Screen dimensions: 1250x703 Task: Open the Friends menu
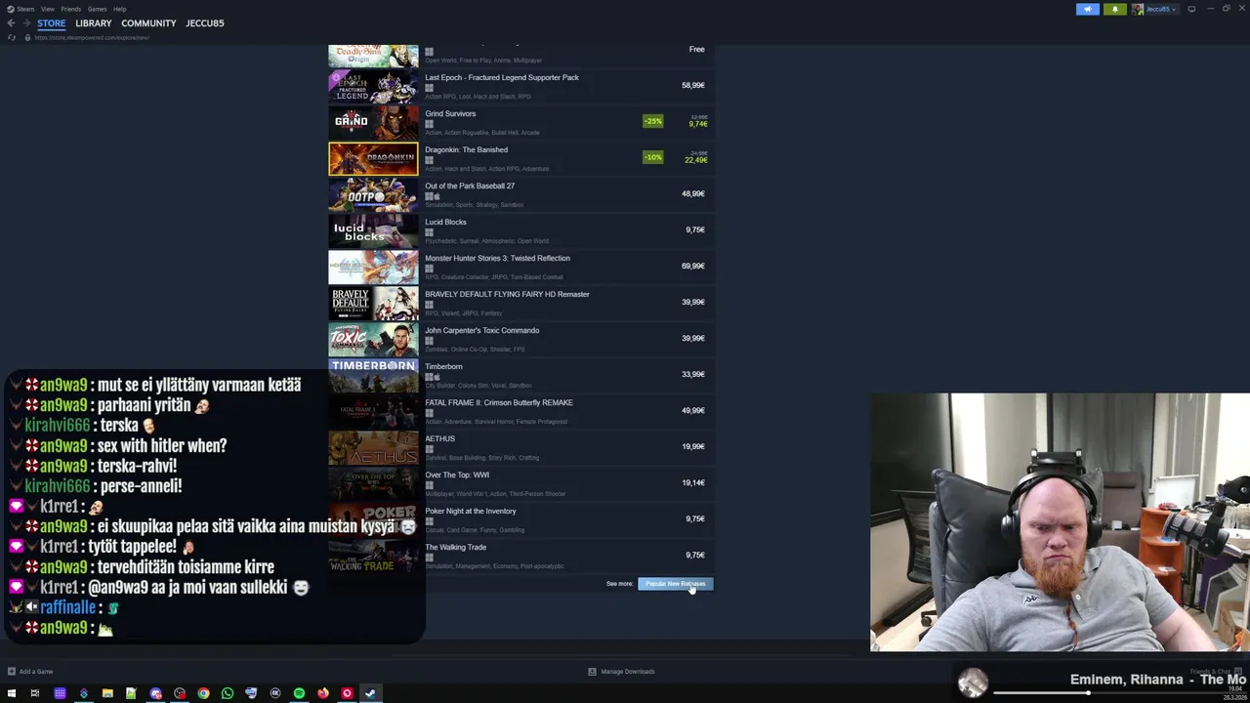[71, 9]
